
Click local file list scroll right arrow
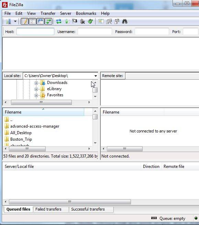[x=89, y=149]
